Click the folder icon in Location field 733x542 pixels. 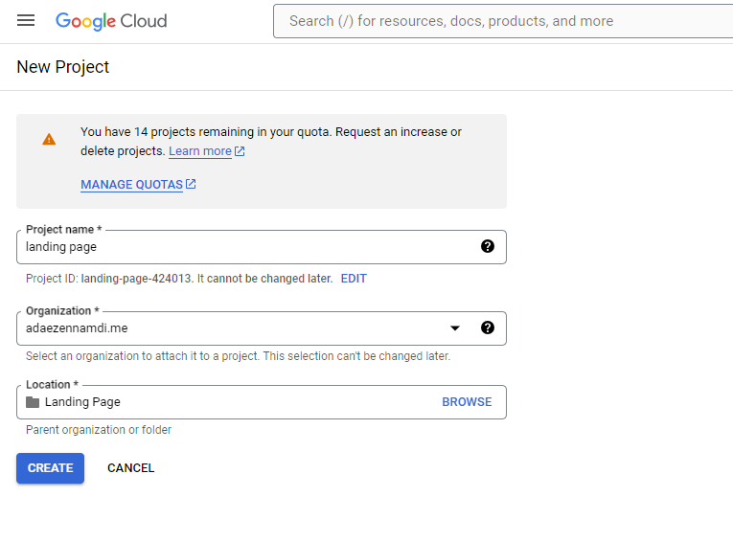tap(33, 402)
